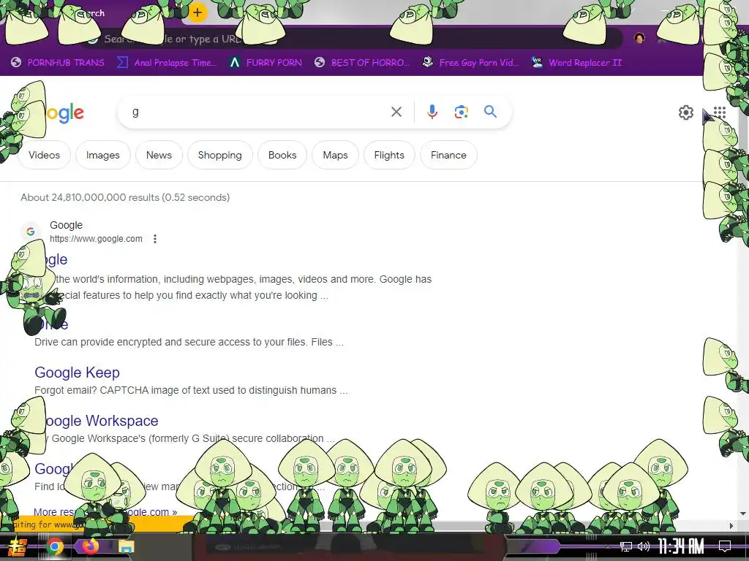Filter results by News
The image size is (749, 561).
point(159,155)
